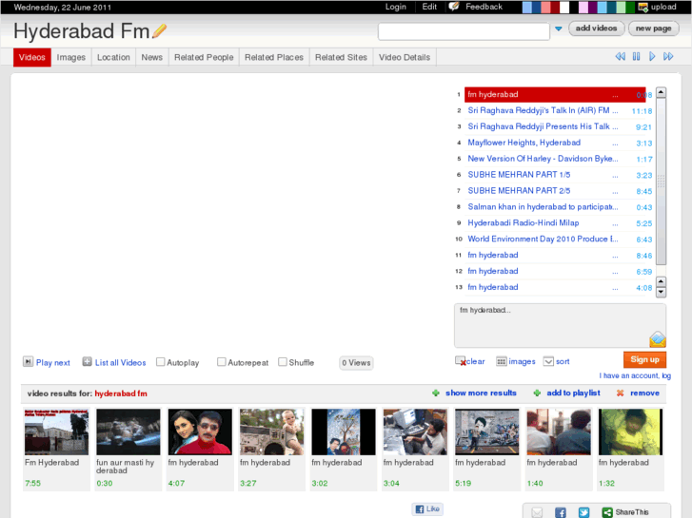Screen dimensions: 692x518
Task: Click the rewind playback icon
Action: pos(620,56)
